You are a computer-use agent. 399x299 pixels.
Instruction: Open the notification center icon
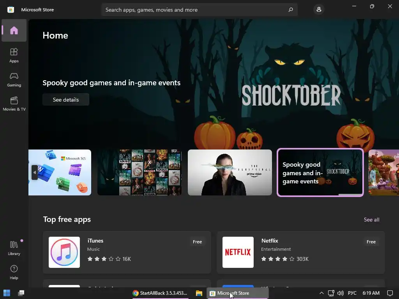tap(390, 293)
